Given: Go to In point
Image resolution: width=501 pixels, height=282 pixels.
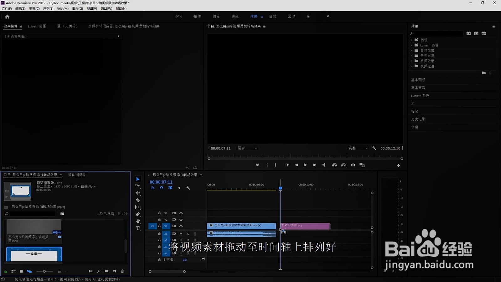Looking at the screenshot, I should tap(287, 165).
